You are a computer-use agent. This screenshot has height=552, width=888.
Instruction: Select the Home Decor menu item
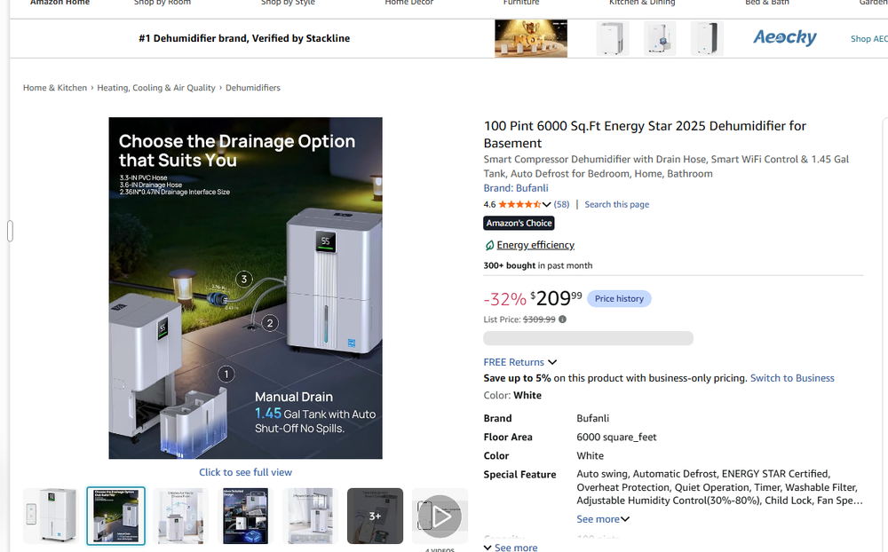click(408, 3)
